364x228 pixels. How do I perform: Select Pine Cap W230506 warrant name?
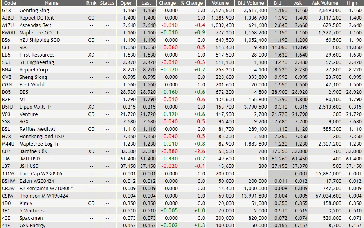[x=41, y=173]
